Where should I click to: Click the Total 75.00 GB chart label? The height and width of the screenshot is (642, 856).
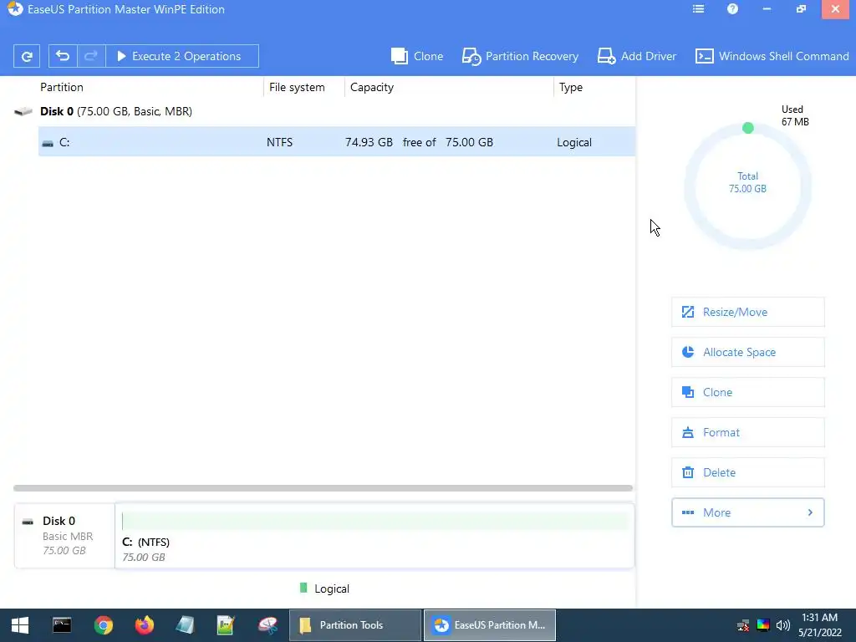click(x=748, y=182)
